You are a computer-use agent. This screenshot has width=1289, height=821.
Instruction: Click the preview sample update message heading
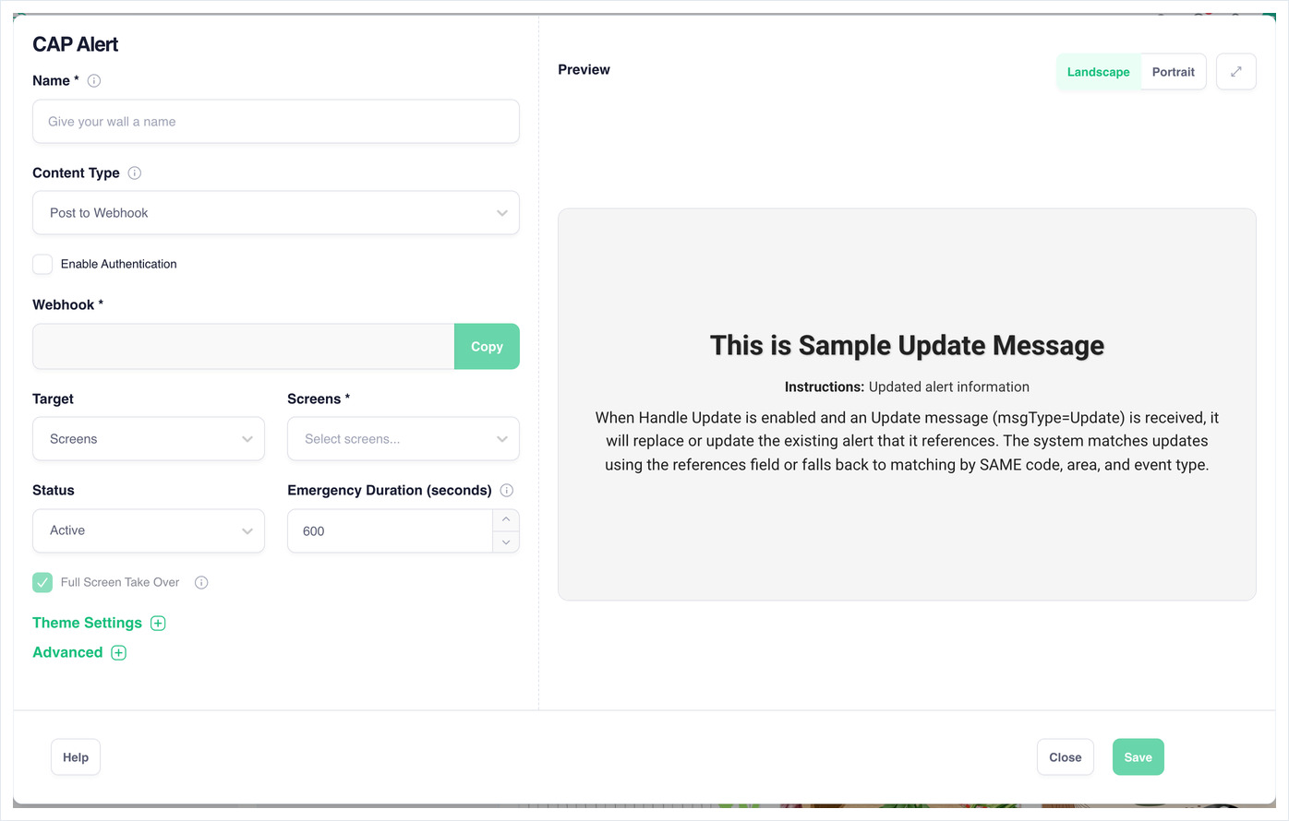pyautogui.click(x=907, y=345)
